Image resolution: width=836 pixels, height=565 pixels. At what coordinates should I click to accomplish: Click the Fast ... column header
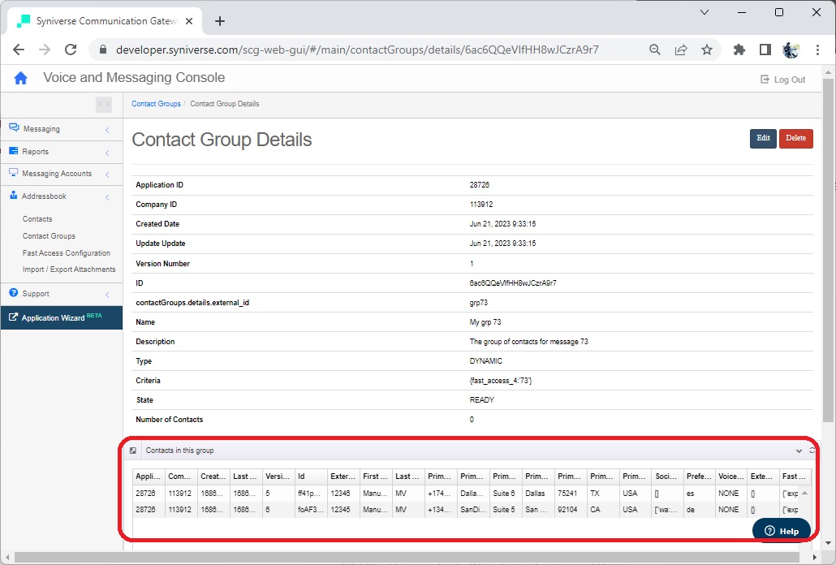click(x=795, y=476)
